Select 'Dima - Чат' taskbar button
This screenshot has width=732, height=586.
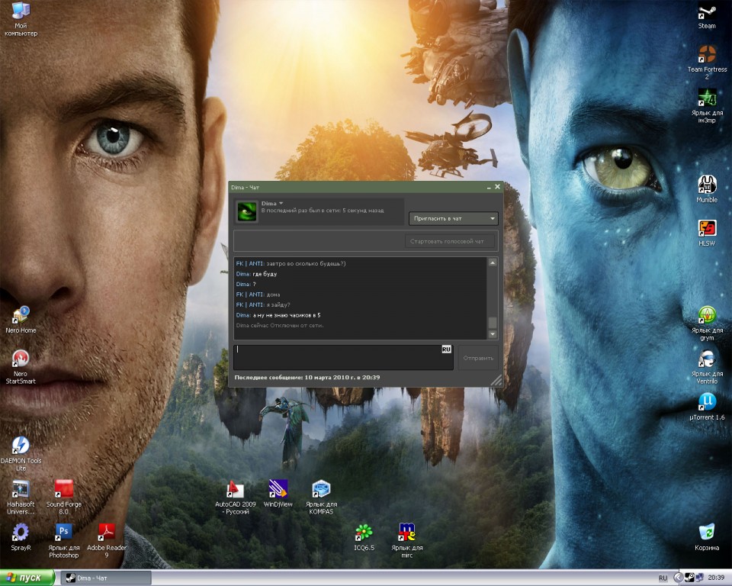tap(107, 578)
